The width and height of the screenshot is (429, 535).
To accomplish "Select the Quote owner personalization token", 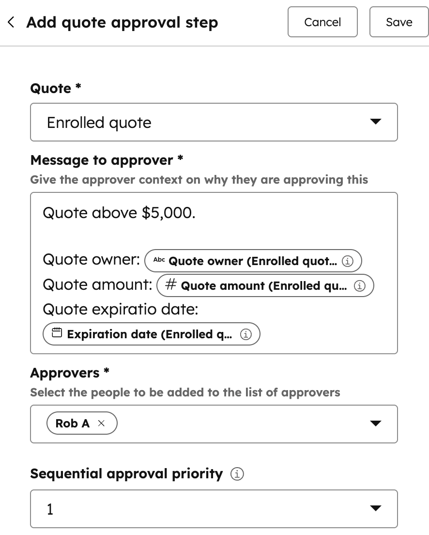I will [252, 261].
